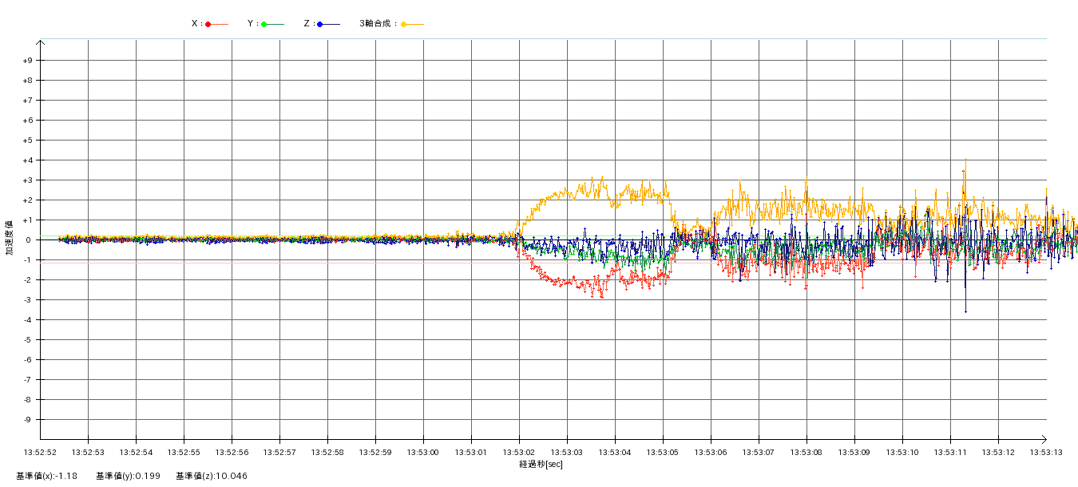The width and height of the screenshot is (1078, 487).
Task: Click the -9 tick on the acceleration axis
Action: coord(27,420)
